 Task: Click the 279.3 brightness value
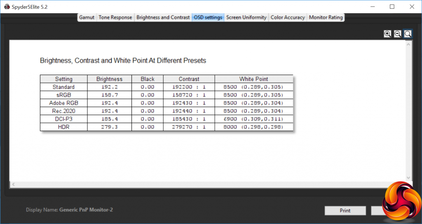pyautogui.click(x=109, y=127)
